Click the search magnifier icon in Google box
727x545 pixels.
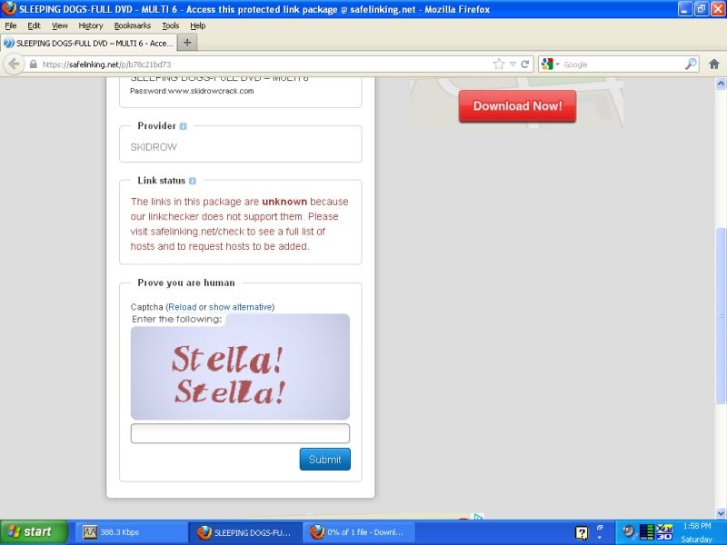(691, 64)
